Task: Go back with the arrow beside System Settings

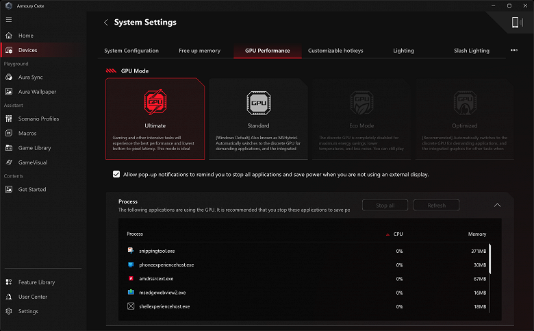Action: (x=106, y=23)
